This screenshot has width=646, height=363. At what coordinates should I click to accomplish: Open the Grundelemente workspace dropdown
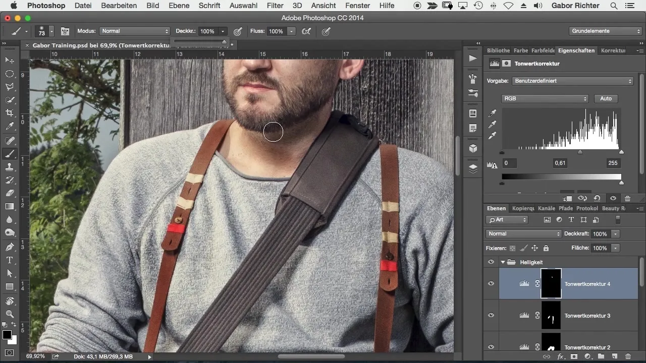[x=605, y=31]
